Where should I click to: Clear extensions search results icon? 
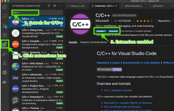tap(55, 6)
